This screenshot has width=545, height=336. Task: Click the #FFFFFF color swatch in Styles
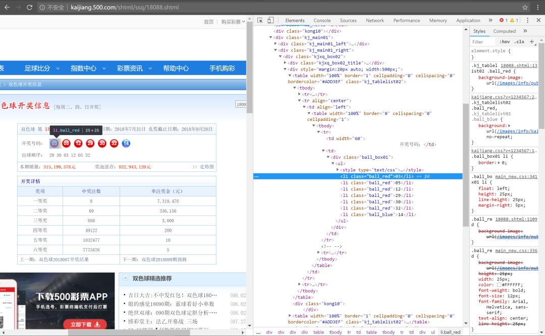(x=500, y=284)
